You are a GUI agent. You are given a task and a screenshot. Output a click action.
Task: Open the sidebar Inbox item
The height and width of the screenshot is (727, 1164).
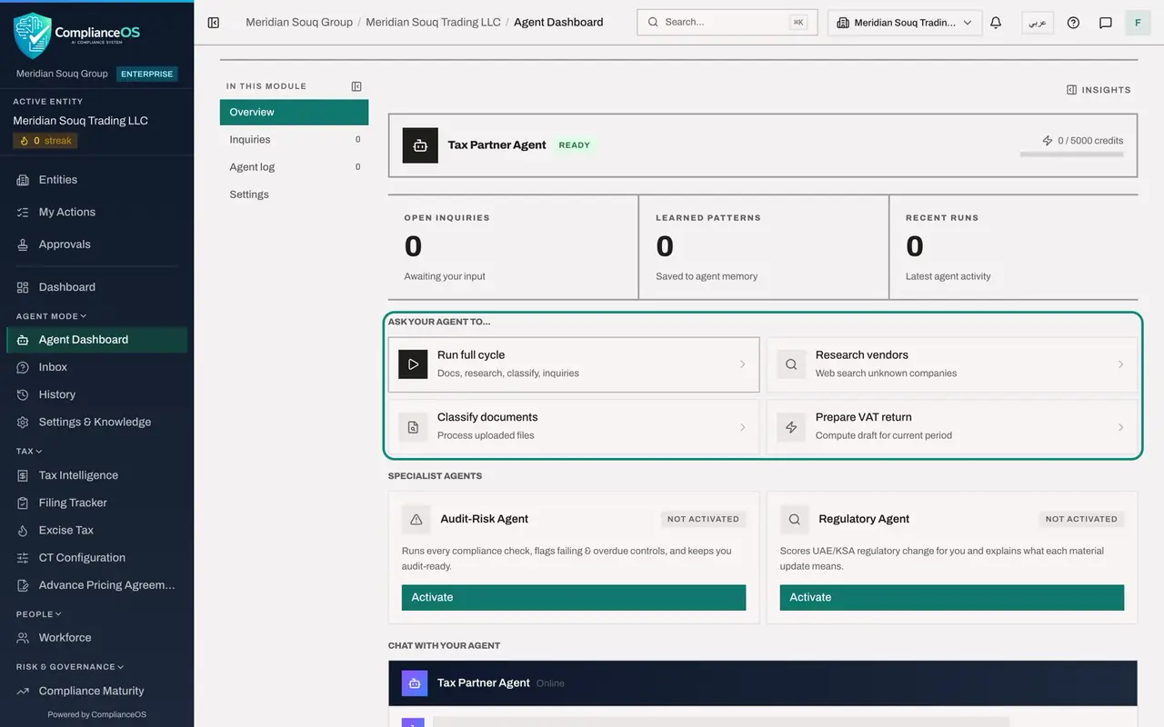(96, 367)
